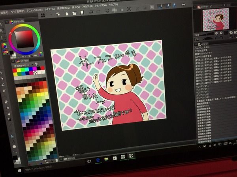Screen dimensions: 237x177
Task: Select the ヒストリー history panel tab
Action: (x=203, y=44)
